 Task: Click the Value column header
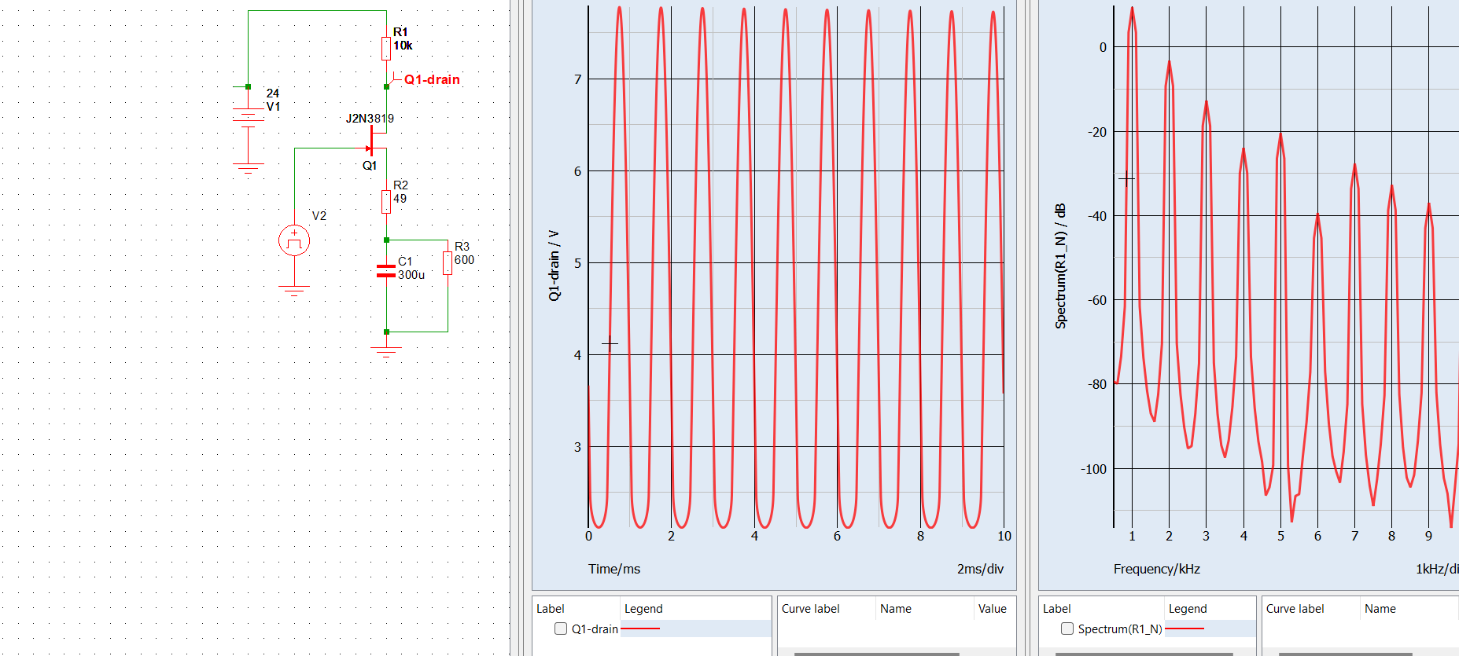[993, 609]
